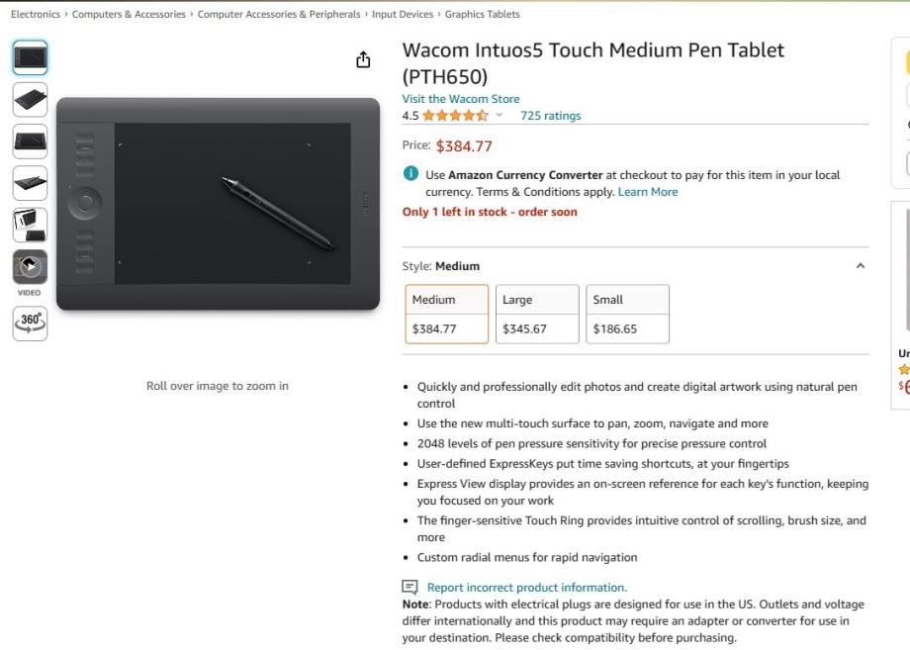Visit the Wacom Store link

point(461,99)
